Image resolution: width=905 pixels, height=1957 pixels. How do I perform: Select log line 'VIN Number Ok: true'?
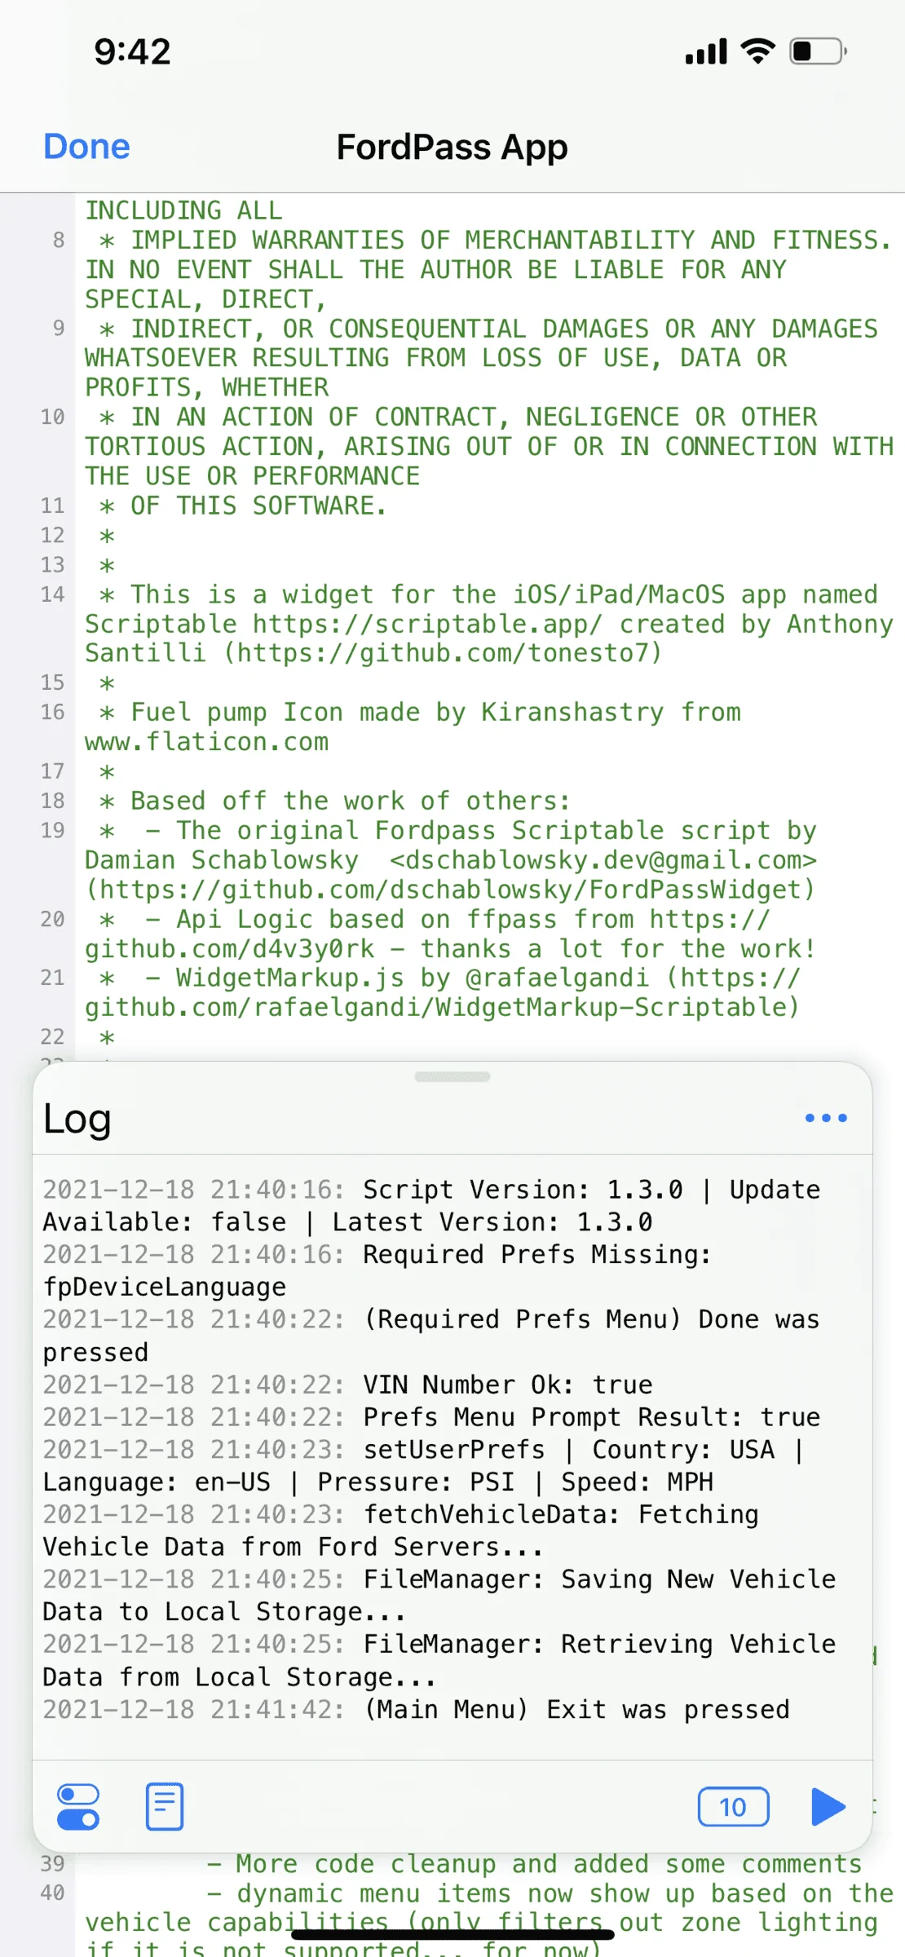[508, 1385]
